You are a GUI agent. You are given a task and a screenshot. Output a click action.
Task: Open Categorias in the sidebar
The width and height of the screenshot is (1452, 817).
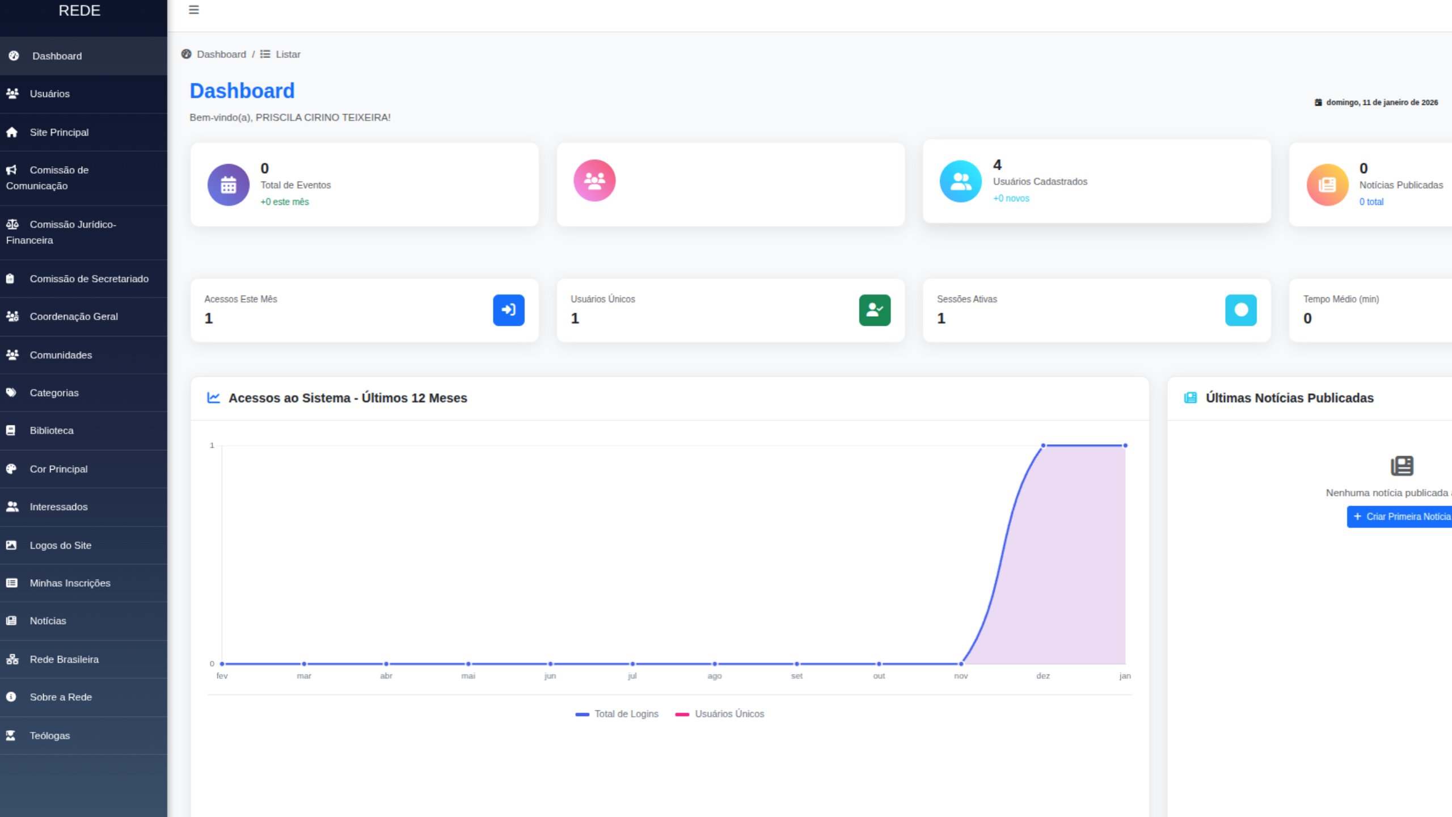84,393
